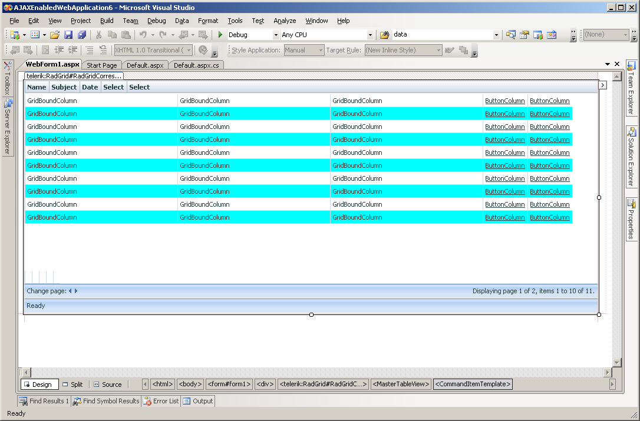
Task: Open the Server Explorer side panel
Action: click(7, 127)
